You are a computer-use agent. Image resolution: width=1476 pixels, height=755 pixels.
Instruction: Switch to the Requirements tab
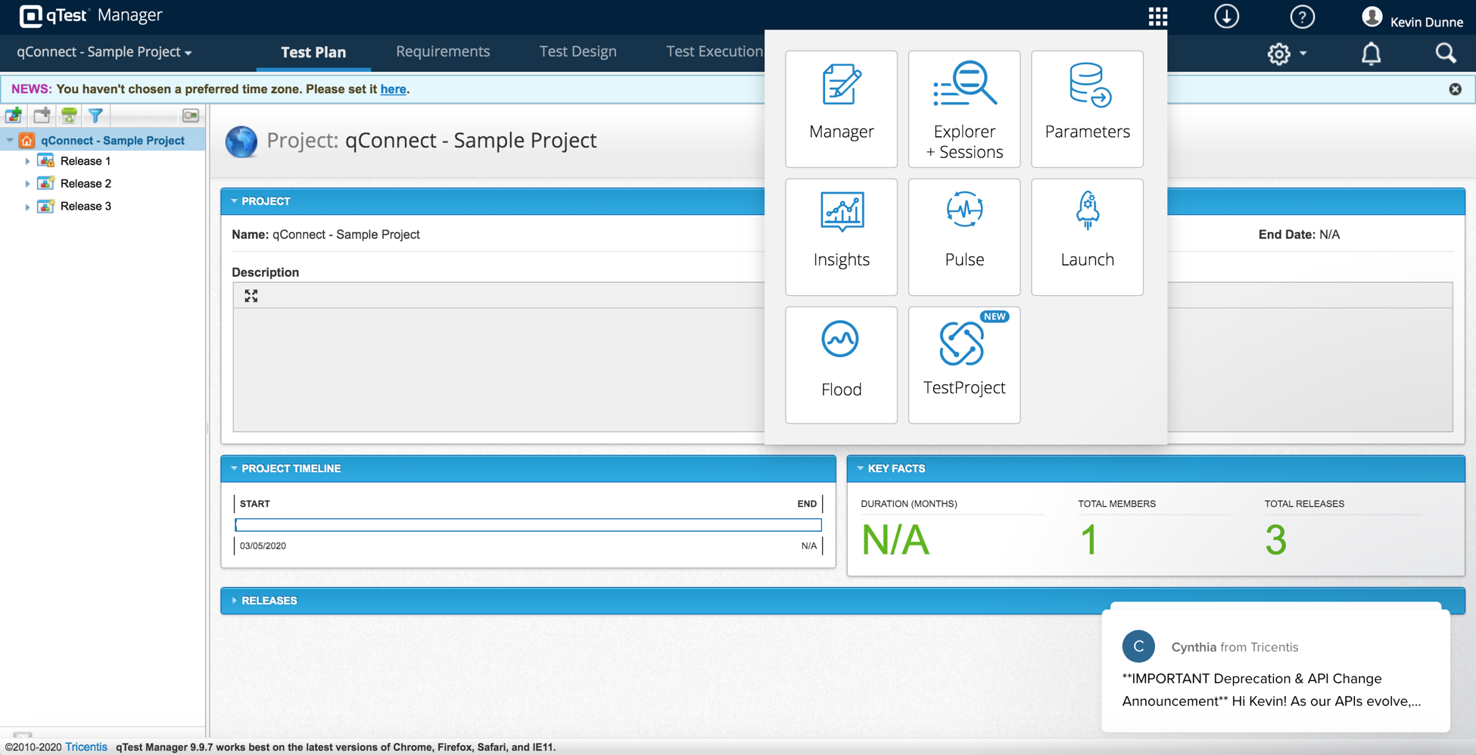click(443, 51)
